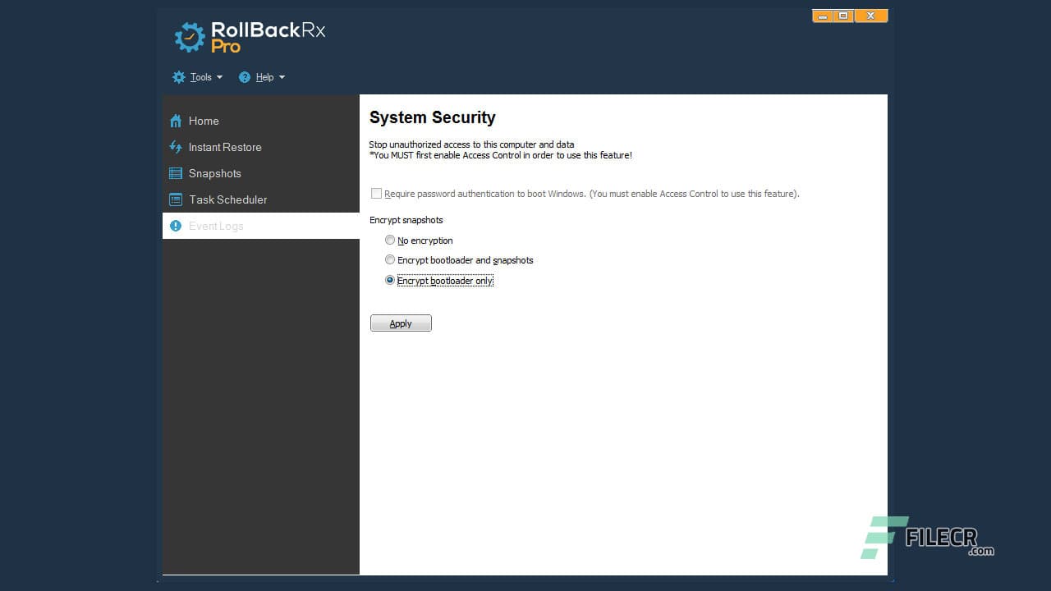The width and height of the screenshot is (1051, 591).
Task: Click the Tools gear icon
Action: (x=179, y=76)
